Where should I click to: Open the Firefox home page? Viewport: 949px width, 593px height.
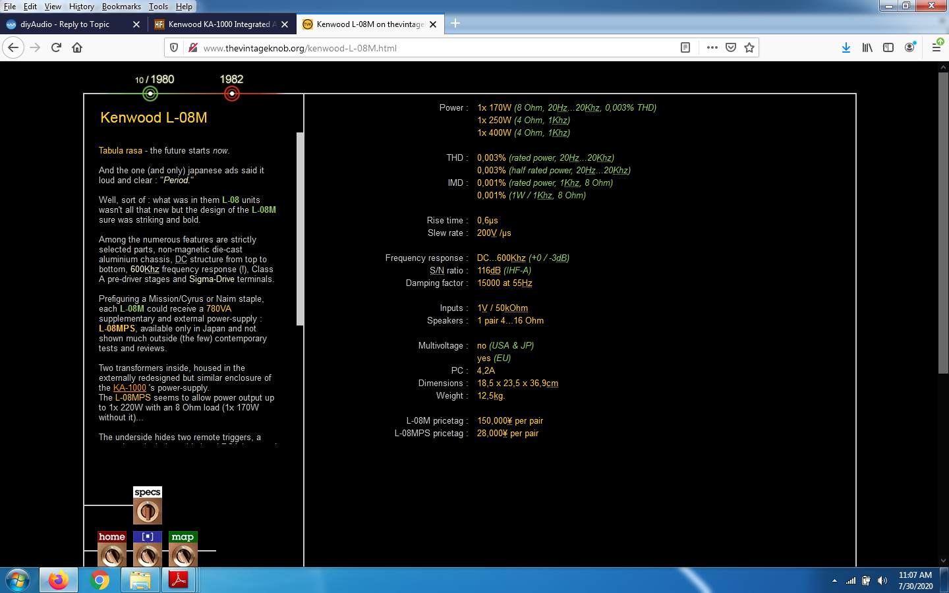tap(77, 47)
